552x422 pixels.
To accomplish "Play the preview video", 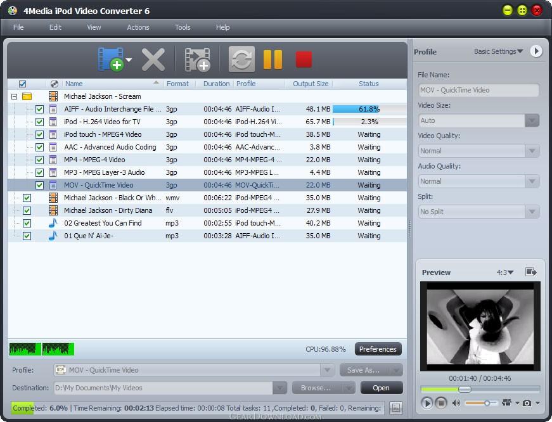I will point(427,402).
